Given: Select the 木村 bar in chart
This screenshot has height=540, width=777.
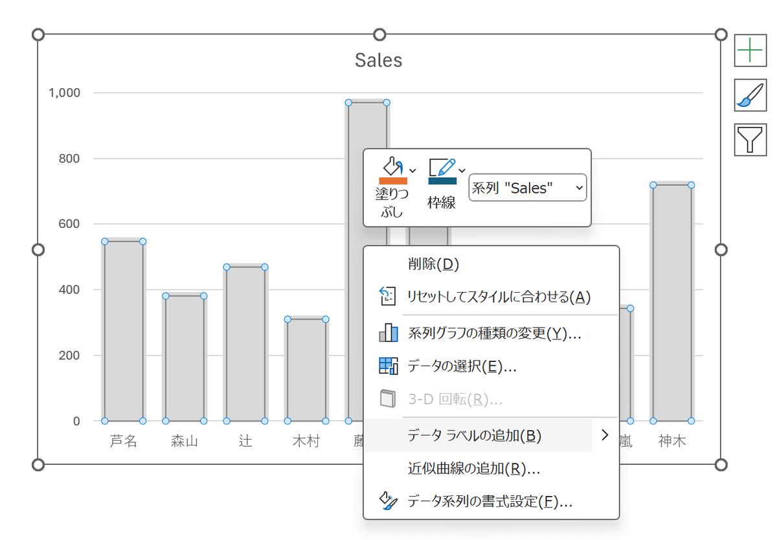Looking at the screenshot, I should tap(306, 370).
